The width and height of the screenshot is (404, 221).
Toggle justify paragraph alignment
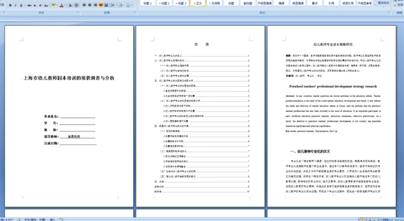101,5
